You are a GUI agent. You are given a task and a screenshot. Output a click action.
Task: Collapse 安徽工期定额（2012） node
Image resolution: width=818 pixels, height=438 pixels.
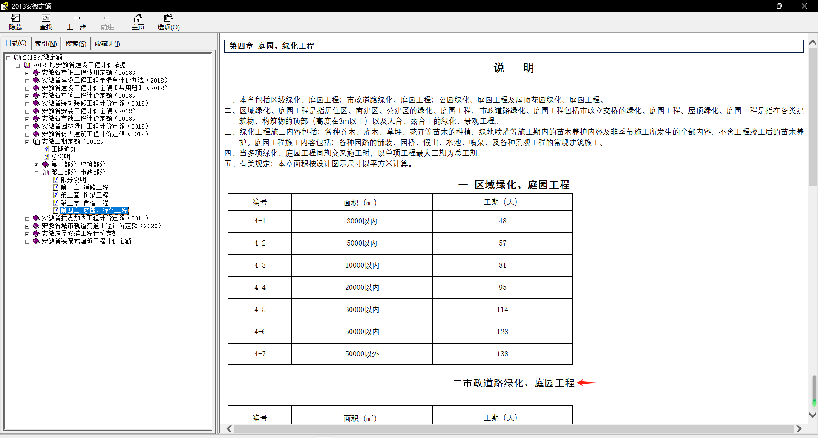27,142
